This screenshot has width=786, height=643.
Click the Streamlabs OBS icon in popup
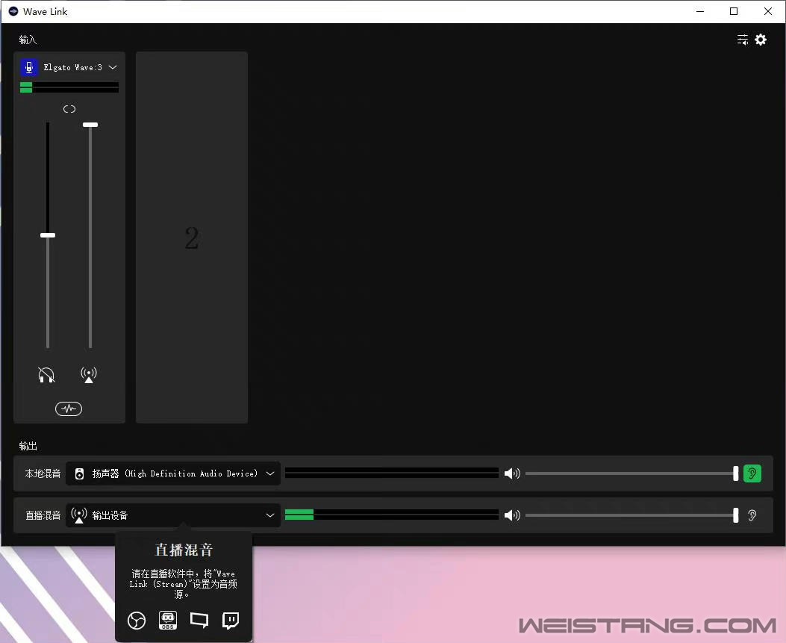coord(168,621)
